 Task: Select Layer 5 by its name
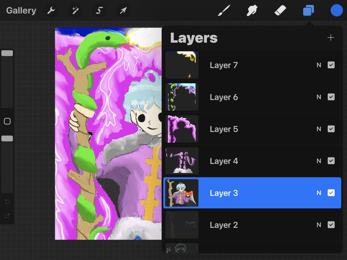(224, 129)
